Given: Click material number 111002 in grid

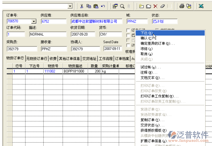Looking at the screenshot, I should 50,71.
